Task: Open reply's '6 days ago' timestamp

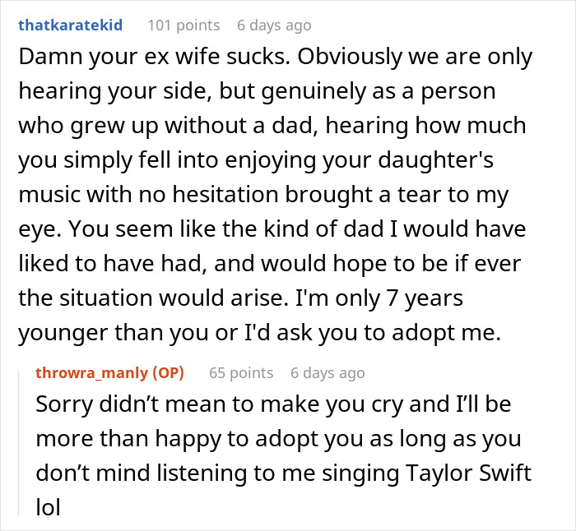Action: coord(327,373)
